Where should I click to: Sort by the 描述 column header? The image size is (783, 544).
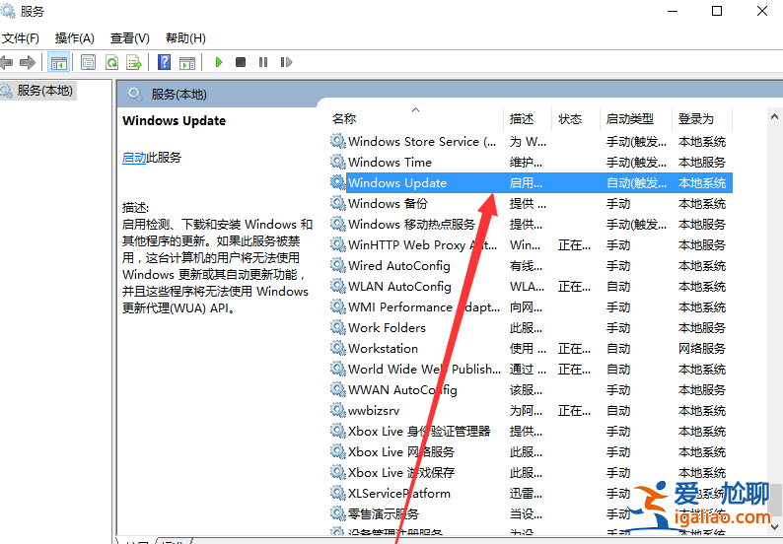point(528,119)
